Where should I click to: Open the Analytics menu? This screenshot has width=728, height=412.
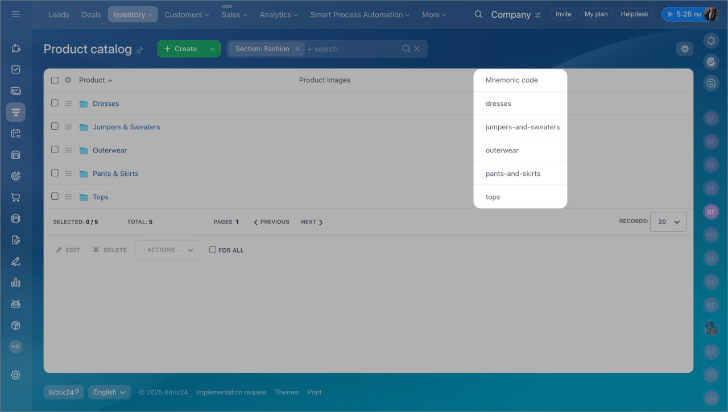point(279,15)
